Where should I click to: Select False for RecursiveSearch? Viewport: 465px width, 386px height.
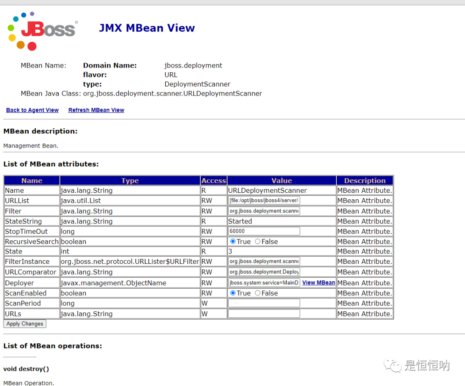[258, 241]
